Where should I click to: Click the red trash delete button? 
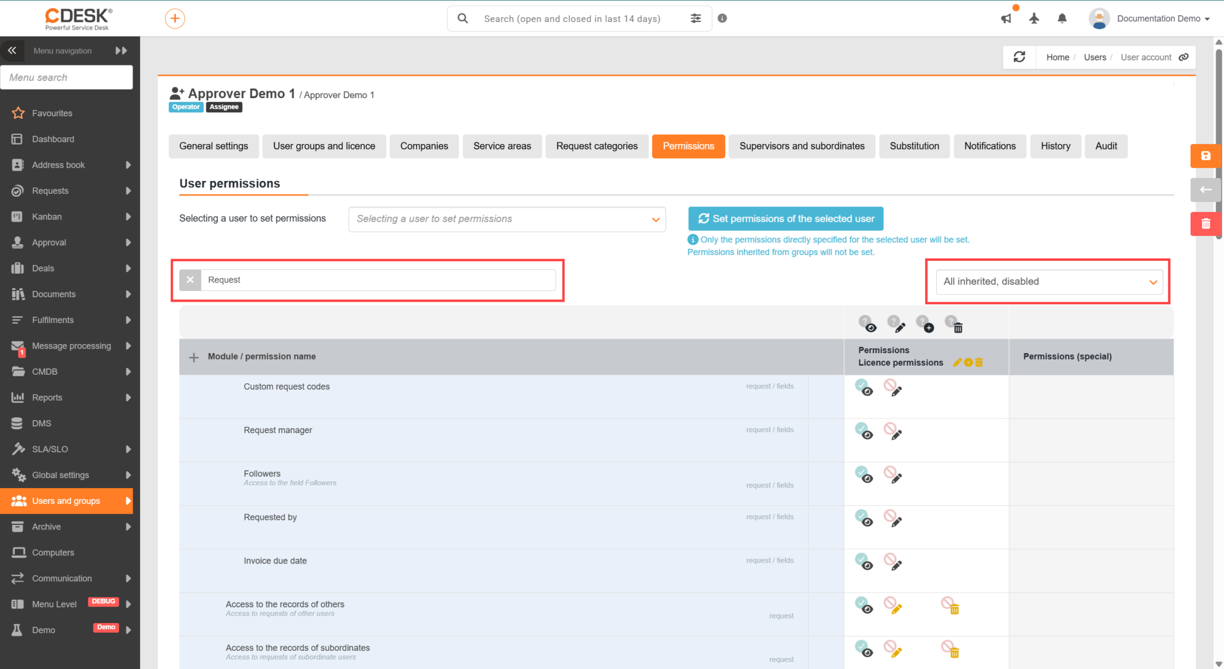(x=1205, y=224)
